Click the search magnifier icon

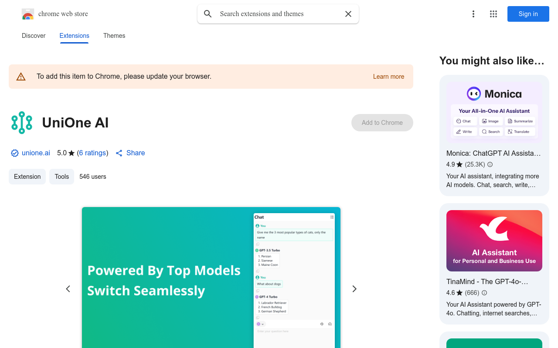208,14
